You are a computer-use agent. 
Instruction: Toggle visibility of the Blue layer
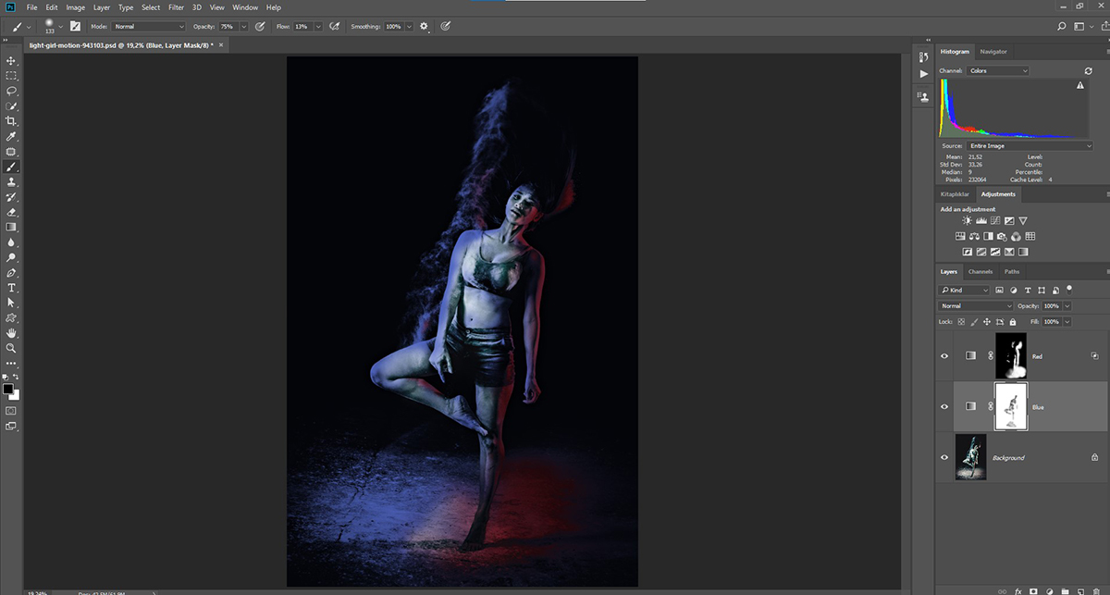click(944, 406)
